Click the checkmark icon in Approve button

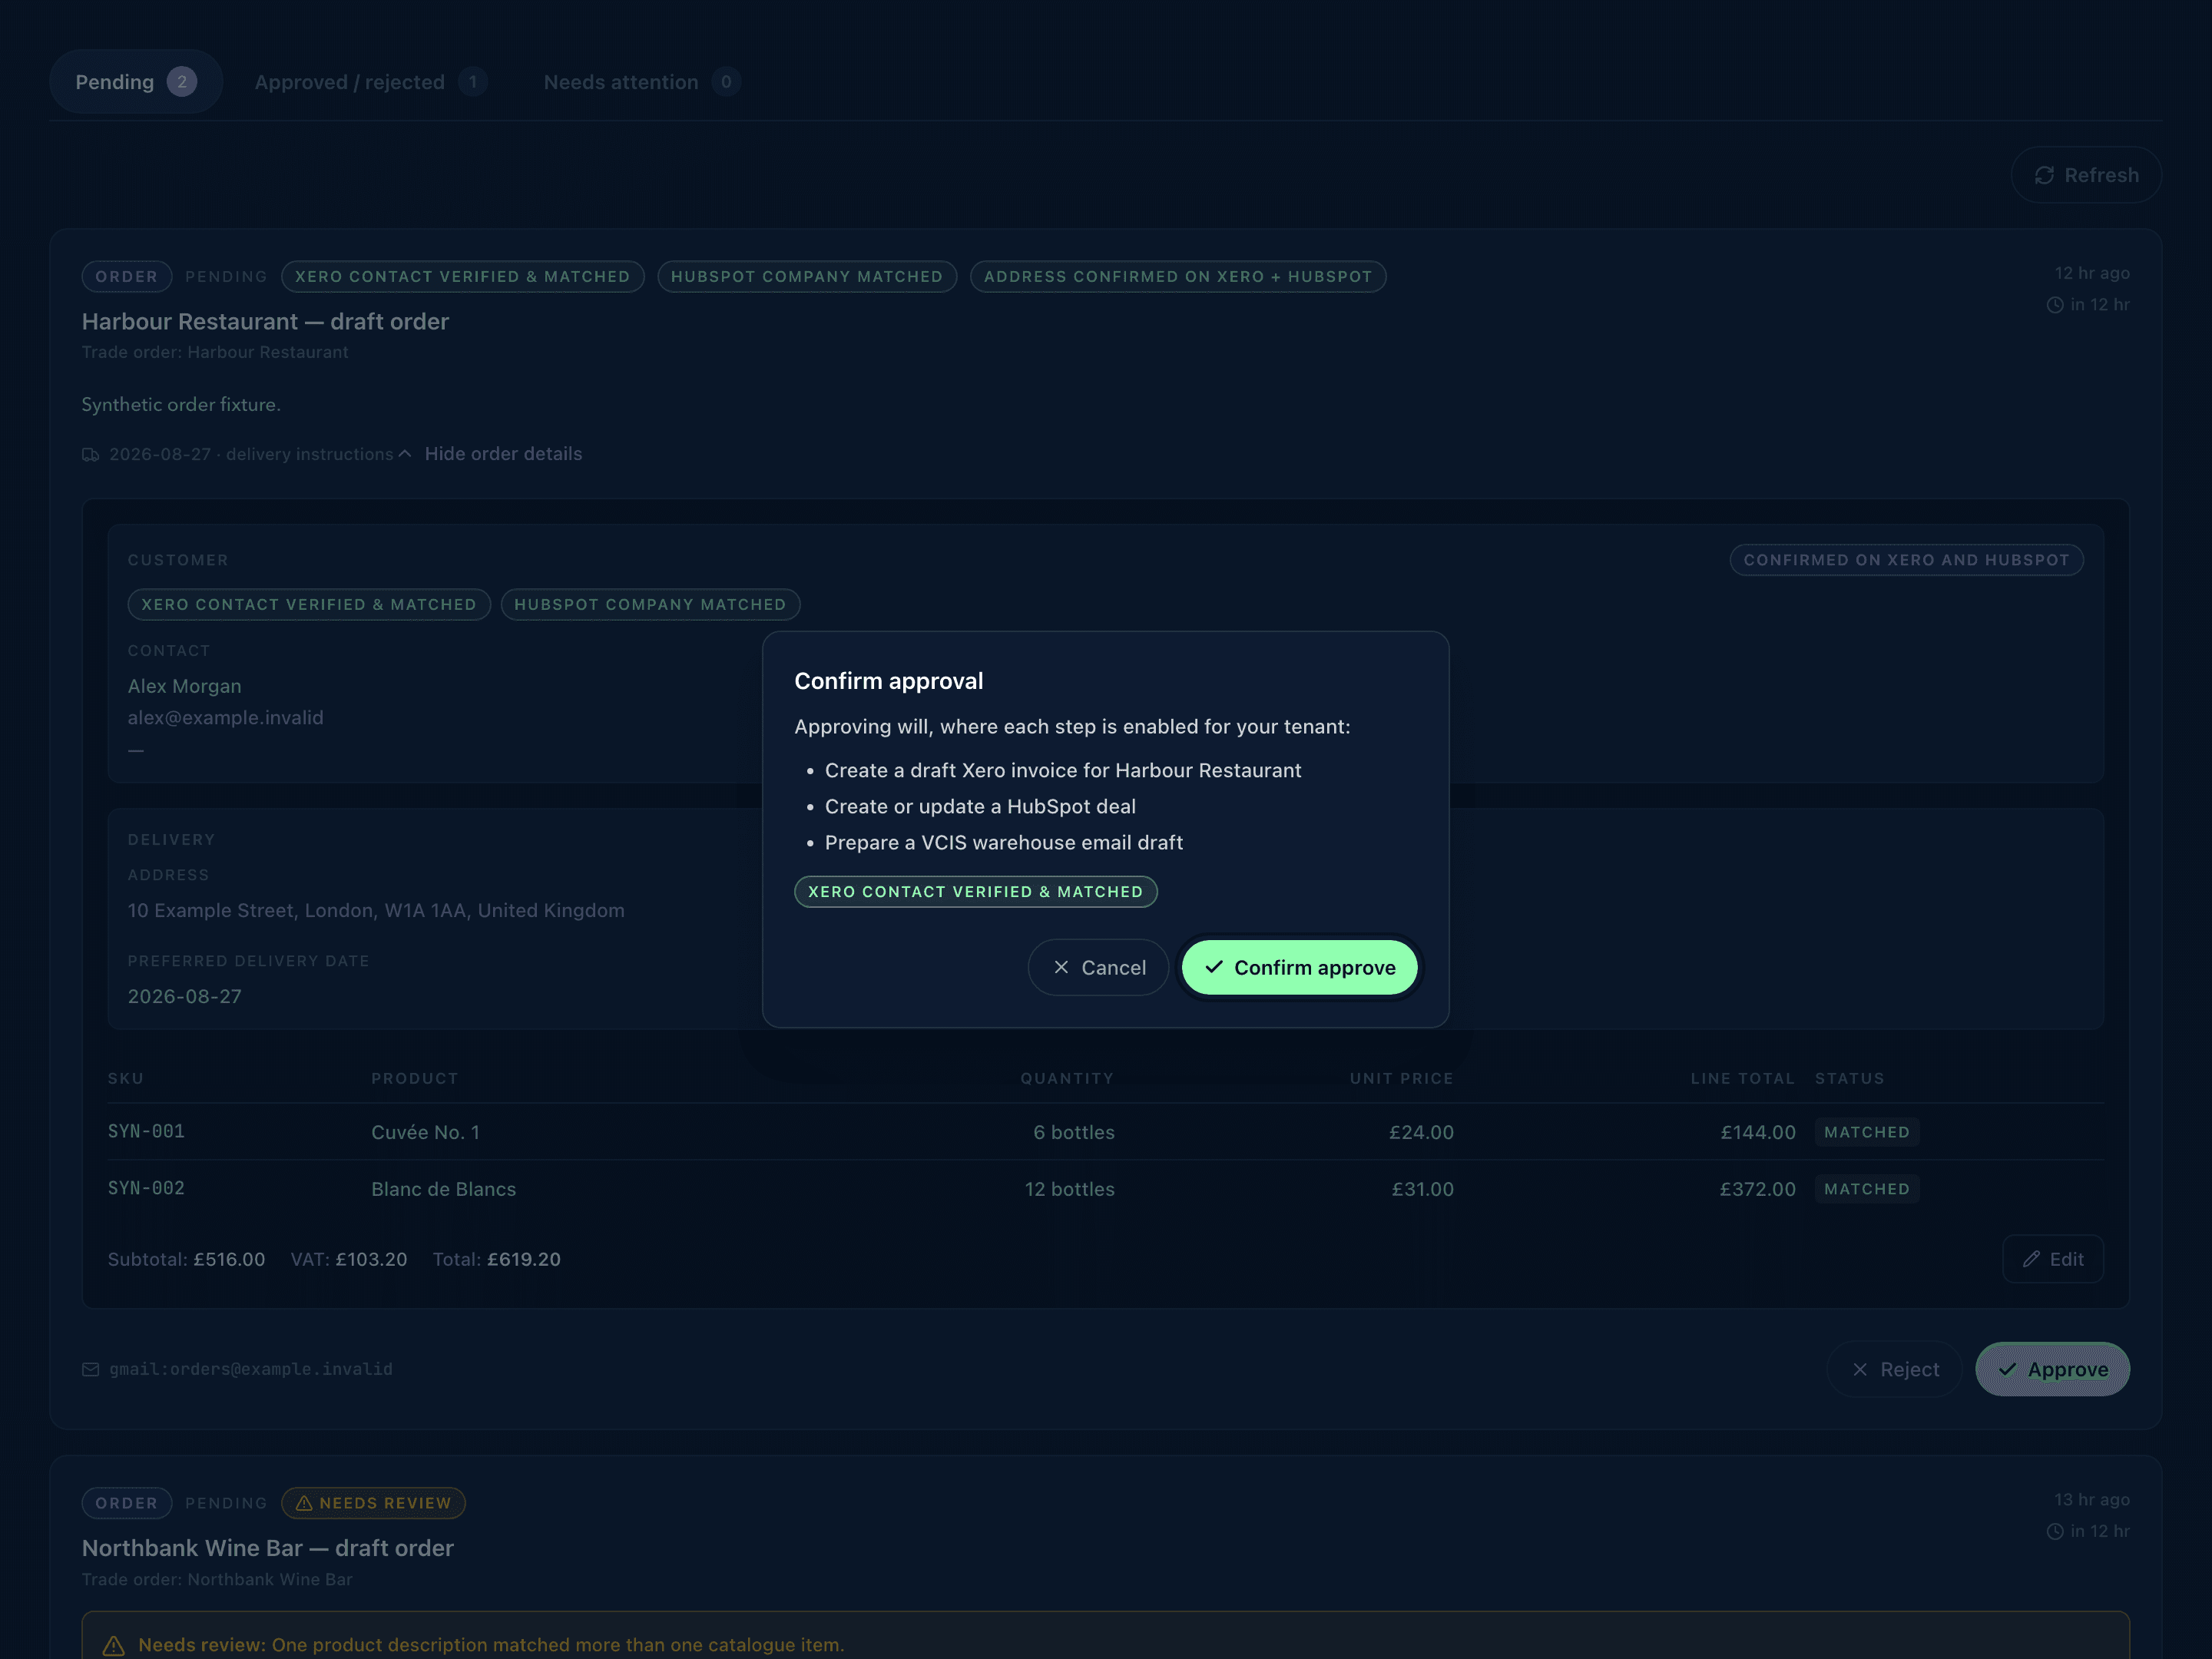(2007, 1369)
